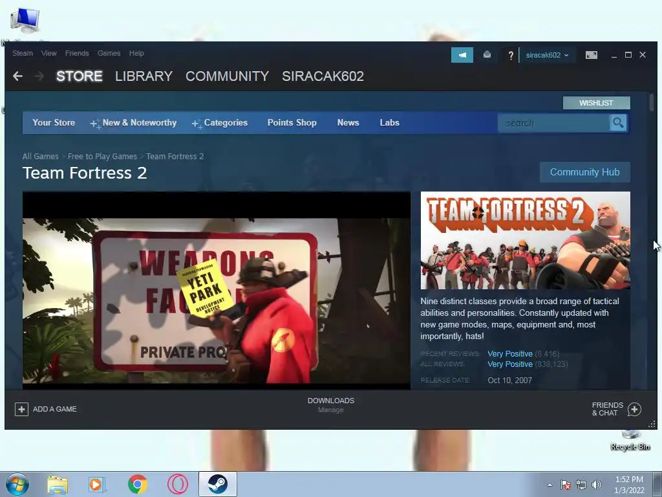Click the Team Fortress 2 trailer video
Viewport: 662px width, 497px height.
click(x=216, y=291)
